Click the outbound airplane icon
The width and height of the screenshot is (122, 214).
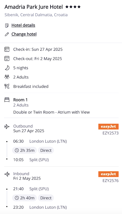pyautogui.click(x=7, y=127)
